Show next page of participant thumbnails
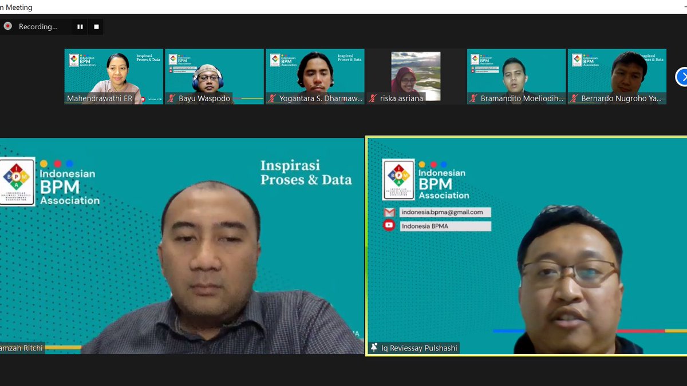This screenshot has width=687, height=386. 681,77
